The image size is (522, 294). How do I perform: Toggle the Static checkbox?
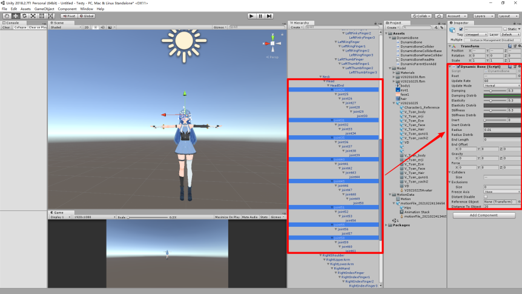[505, 29]
